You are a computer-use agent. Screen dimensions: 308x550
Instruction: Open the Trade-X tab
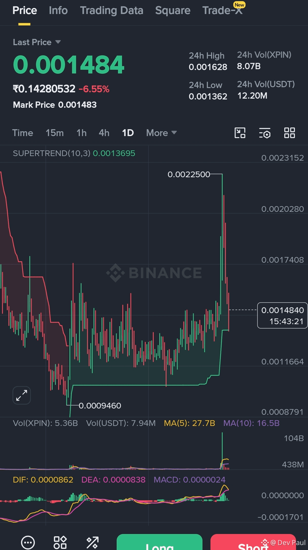(222, 11)
